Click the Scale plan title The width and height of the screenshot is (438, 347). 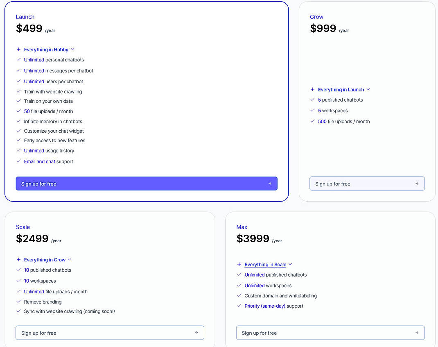click(23, 227)
